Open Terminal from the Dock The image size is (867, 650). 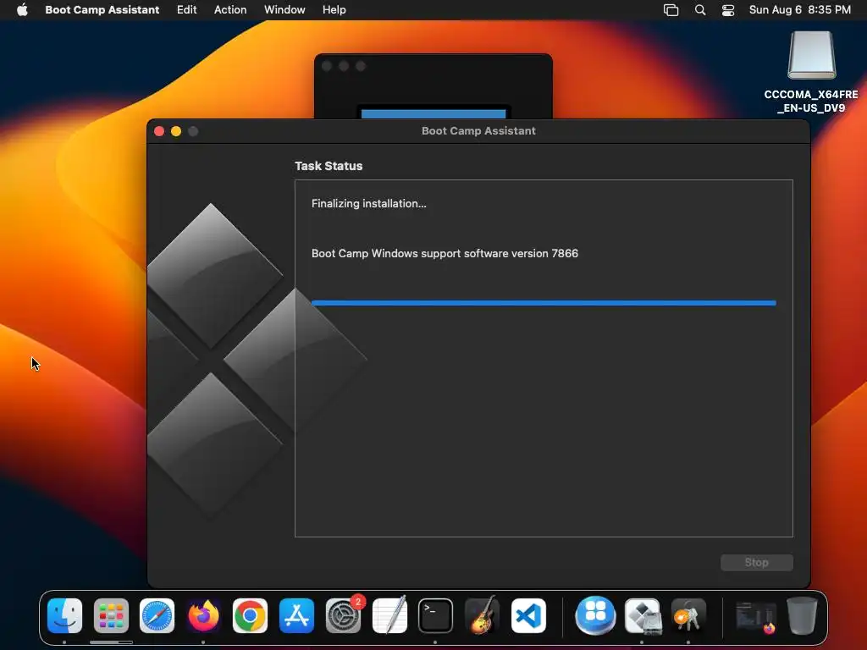(436, 616)
